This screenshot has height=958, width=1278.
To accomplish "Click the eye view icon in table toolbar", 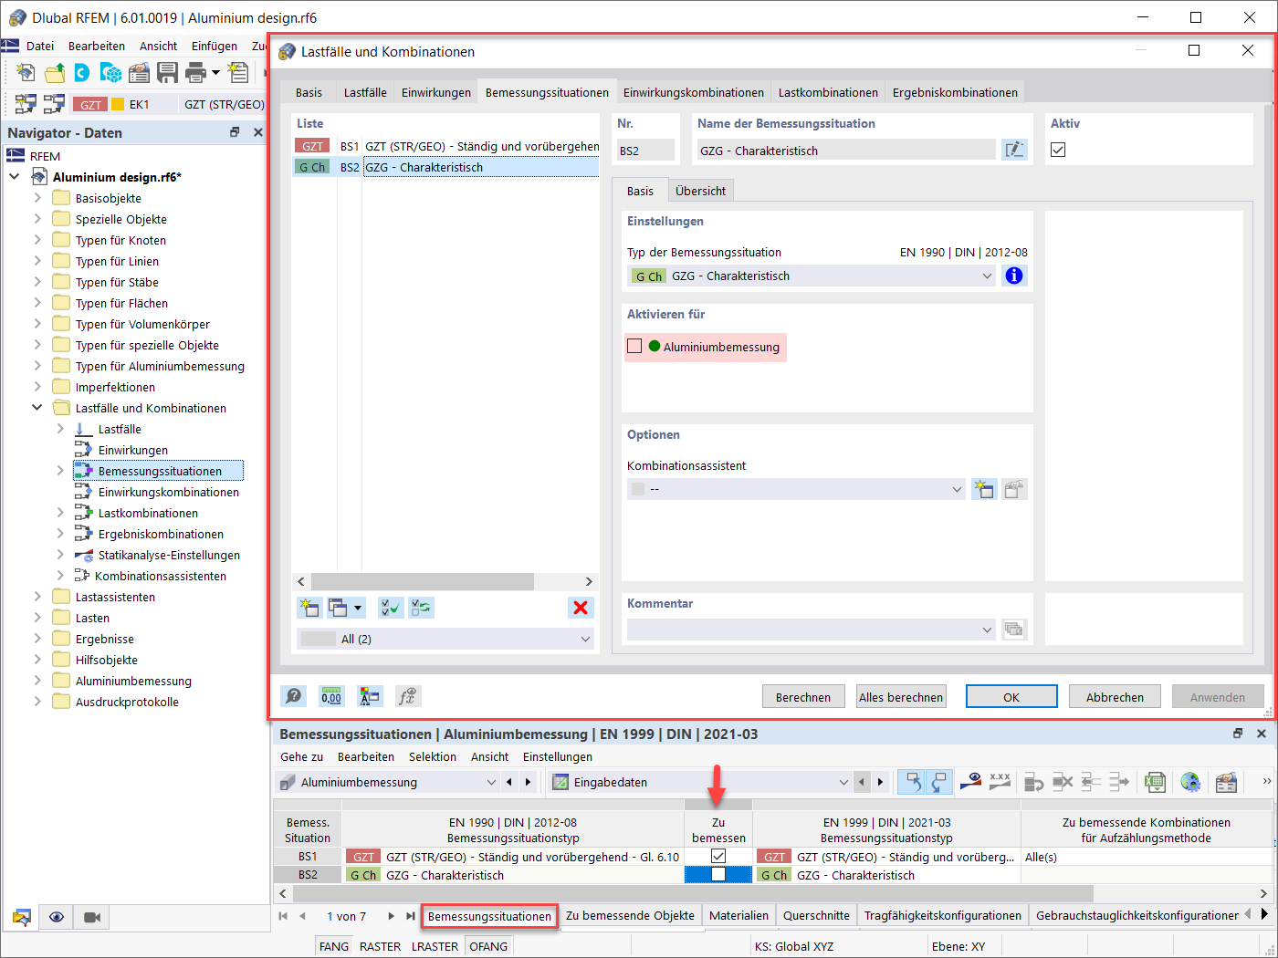I will [973, 781].
